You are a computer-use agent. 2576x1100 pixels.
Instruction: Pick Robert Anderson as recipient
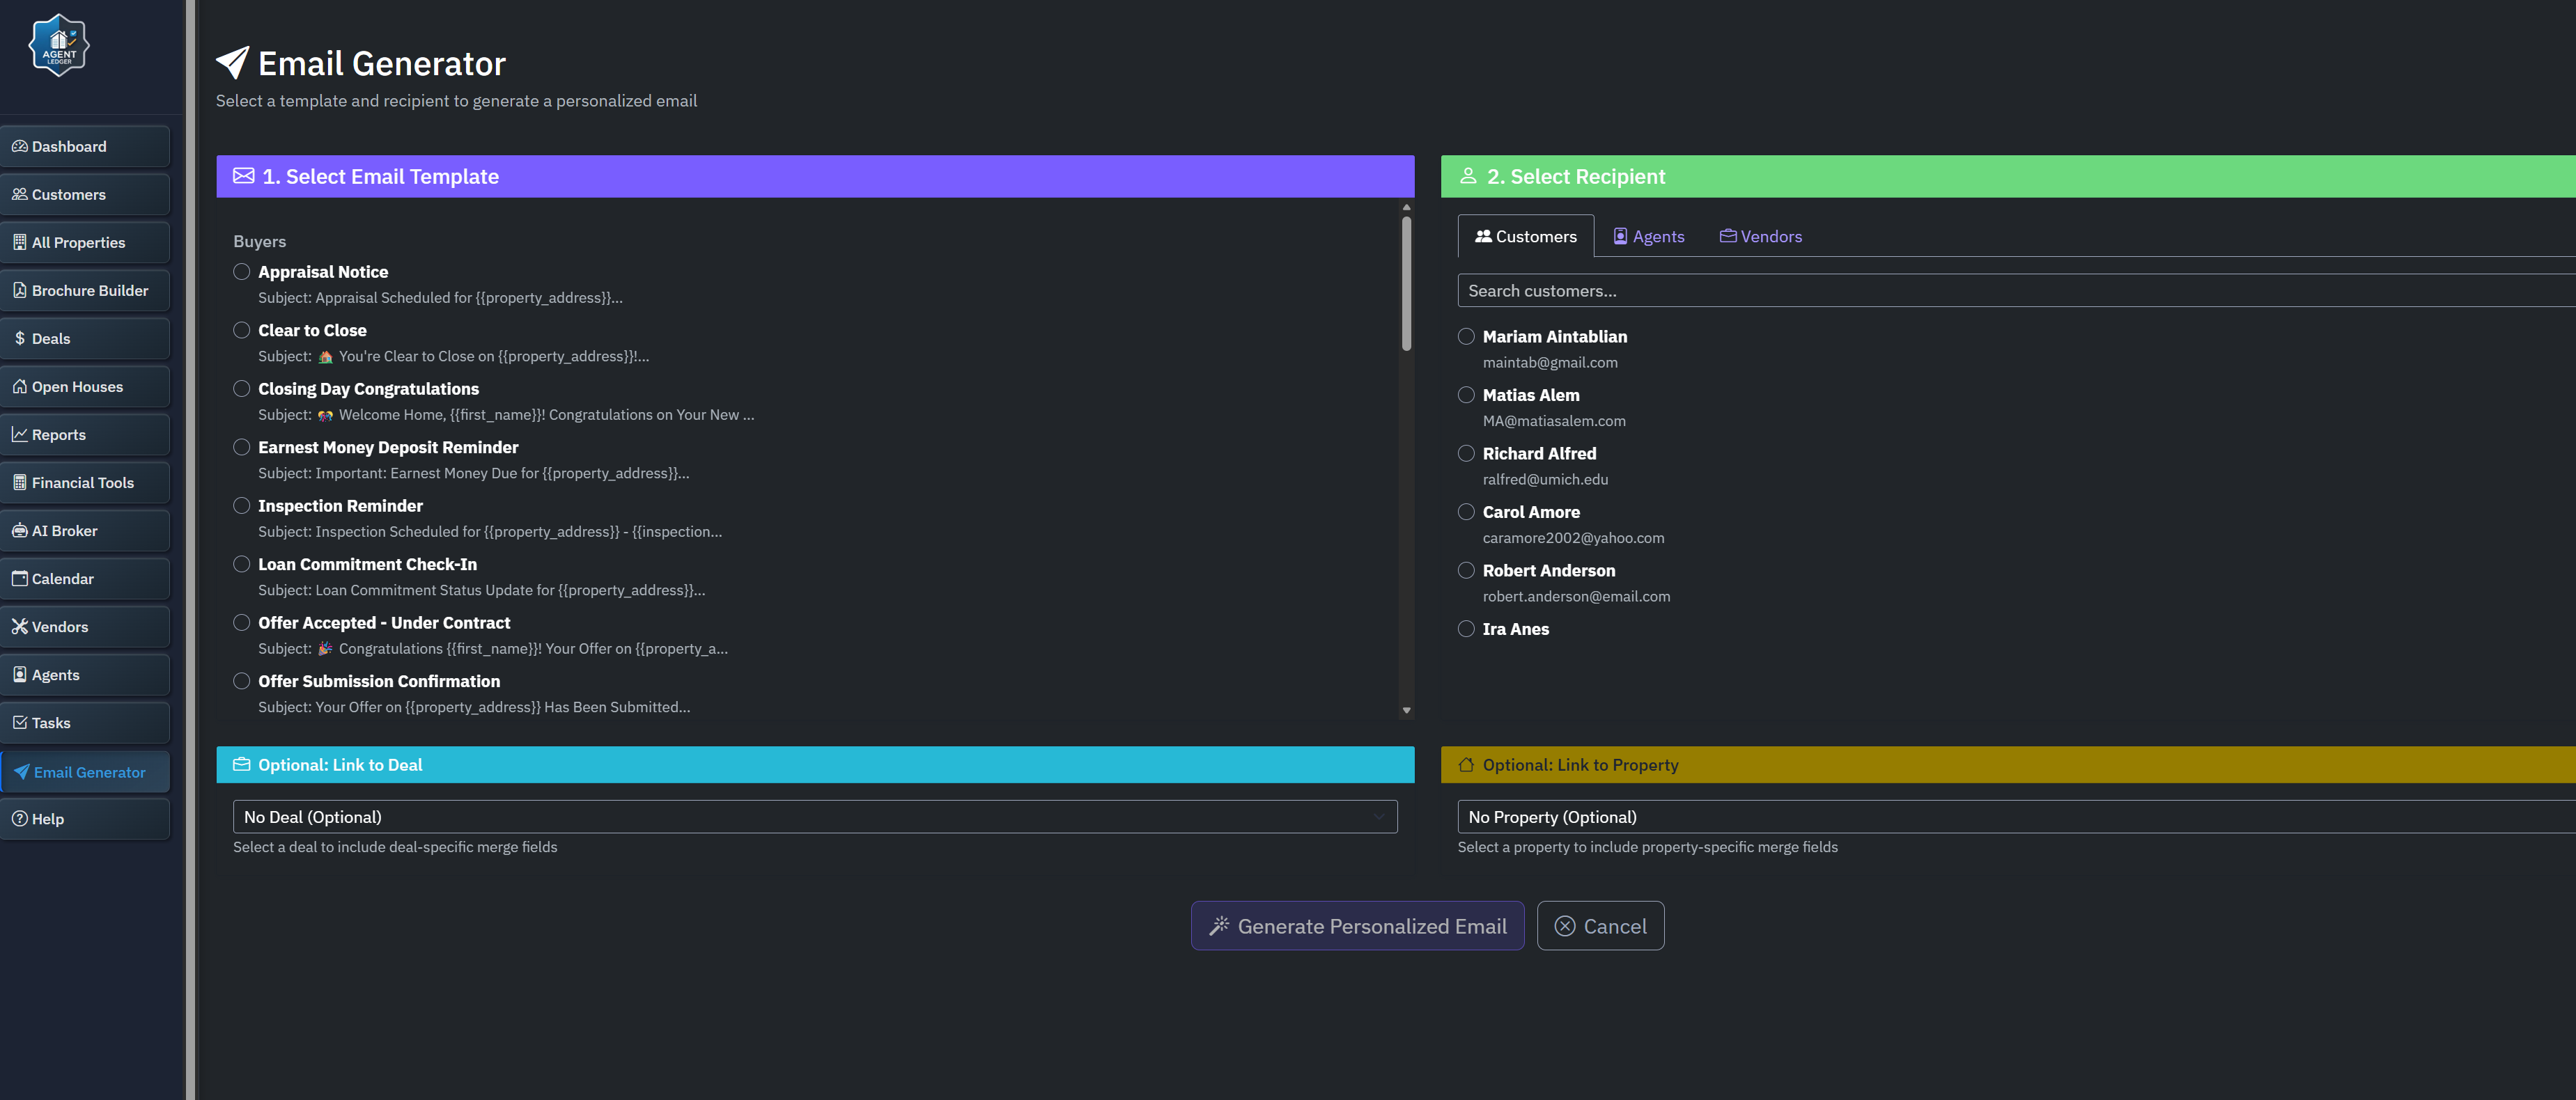1466,570
